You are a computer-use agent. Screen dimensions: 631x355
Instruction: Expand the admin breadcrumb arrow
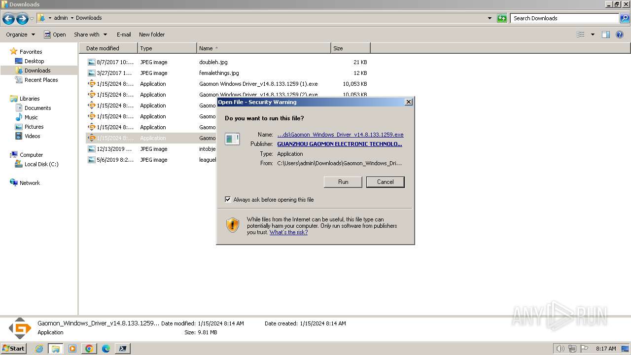[x=72, y=18]
